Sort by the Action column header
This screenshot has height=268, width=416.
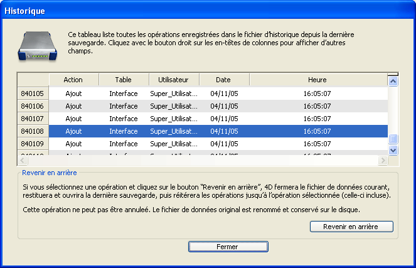73,80
